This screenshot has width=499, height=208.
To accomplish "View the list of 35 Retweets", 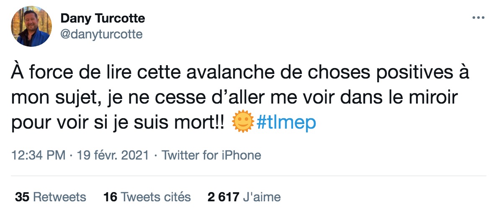I will pos(50,197).
